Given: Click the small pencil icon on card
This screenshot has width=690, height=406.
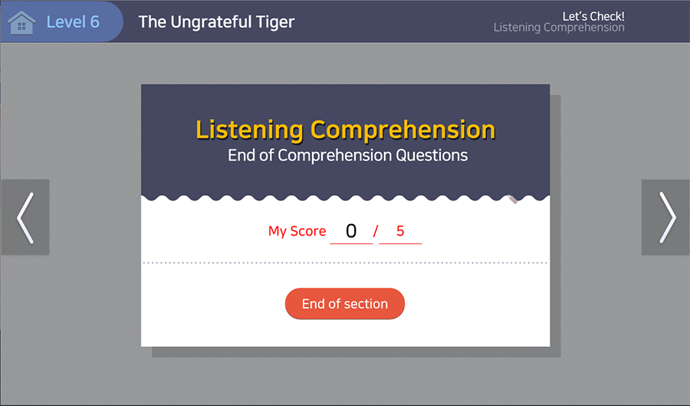Looking at the screenshot, I should pyautogui.click(x=513, y=199).
